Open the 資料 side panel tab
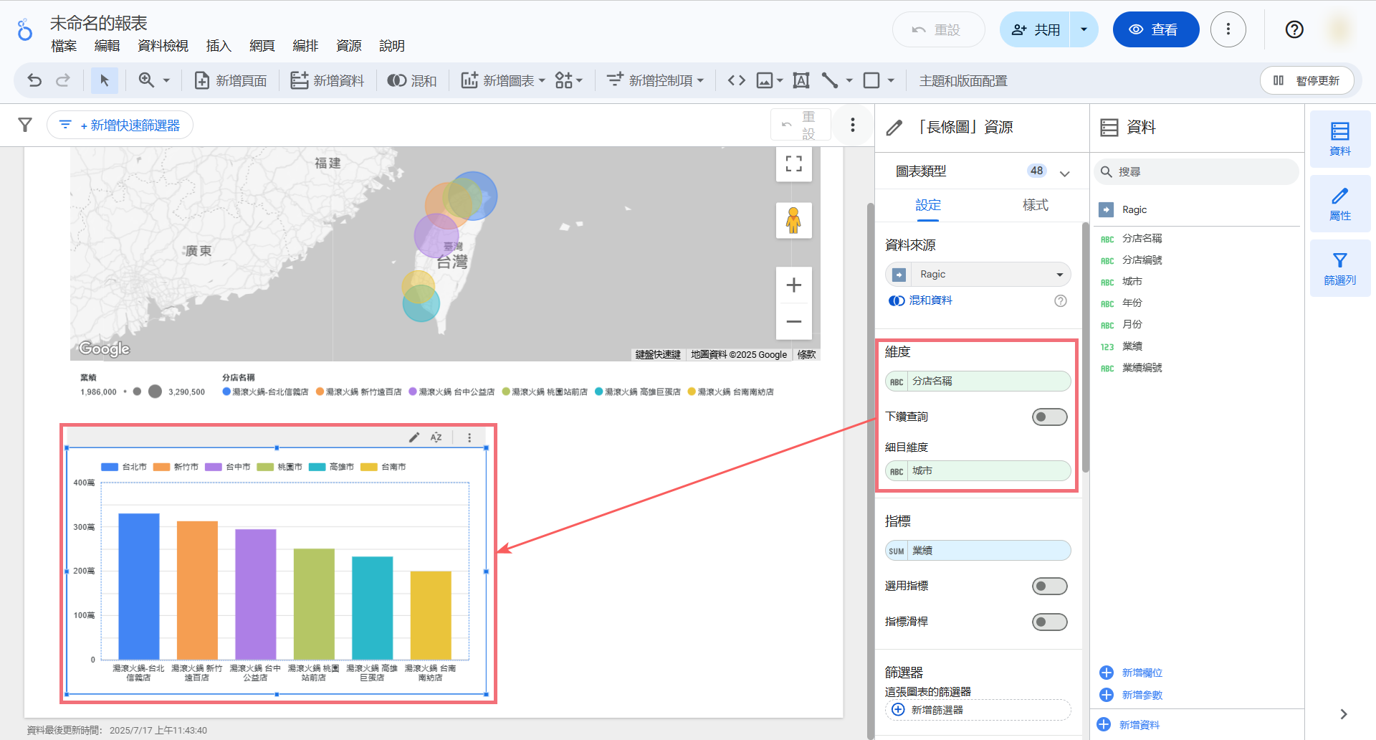 coord(1340,138)
